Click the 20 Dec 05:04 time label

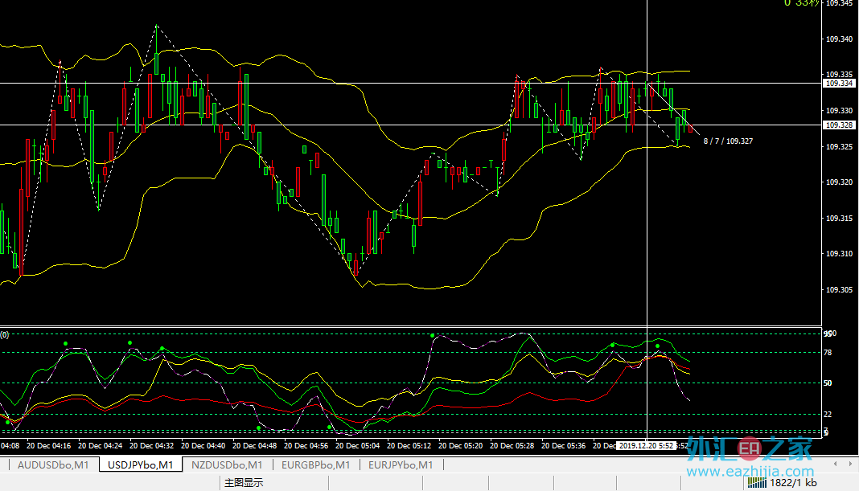coord(358,445)
